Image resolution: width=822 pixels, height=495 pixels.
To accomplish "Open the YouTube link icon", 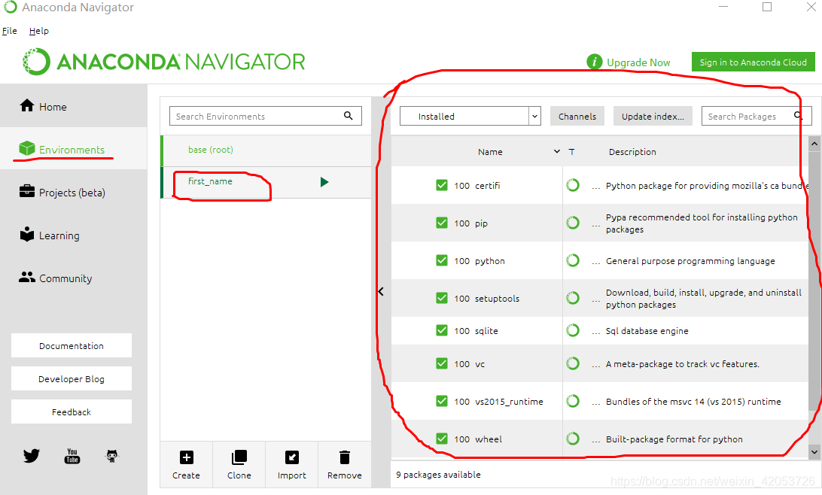I will (72, 456).
